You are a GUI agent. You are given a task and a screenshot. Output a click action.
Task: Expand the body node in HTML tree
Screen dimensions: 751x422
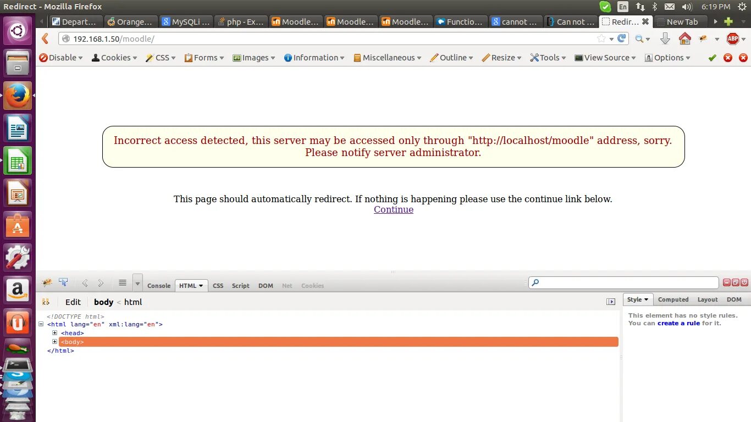click(54, 341)
